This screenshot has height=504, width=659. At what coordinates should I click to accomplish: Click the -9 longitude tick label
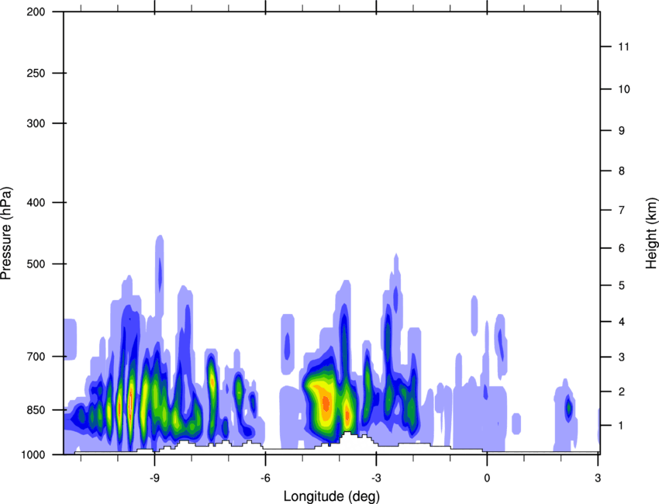coord(154,478)
